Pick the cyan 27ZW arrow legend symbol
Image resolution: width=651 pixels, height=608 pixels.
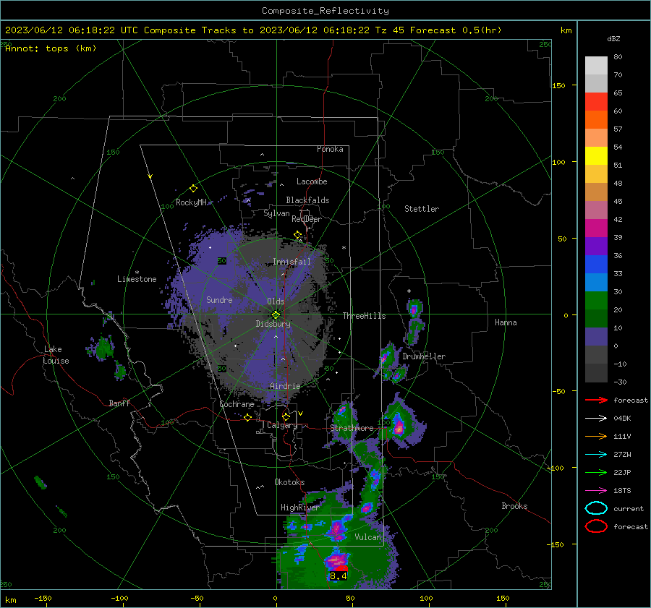point(596,455)
